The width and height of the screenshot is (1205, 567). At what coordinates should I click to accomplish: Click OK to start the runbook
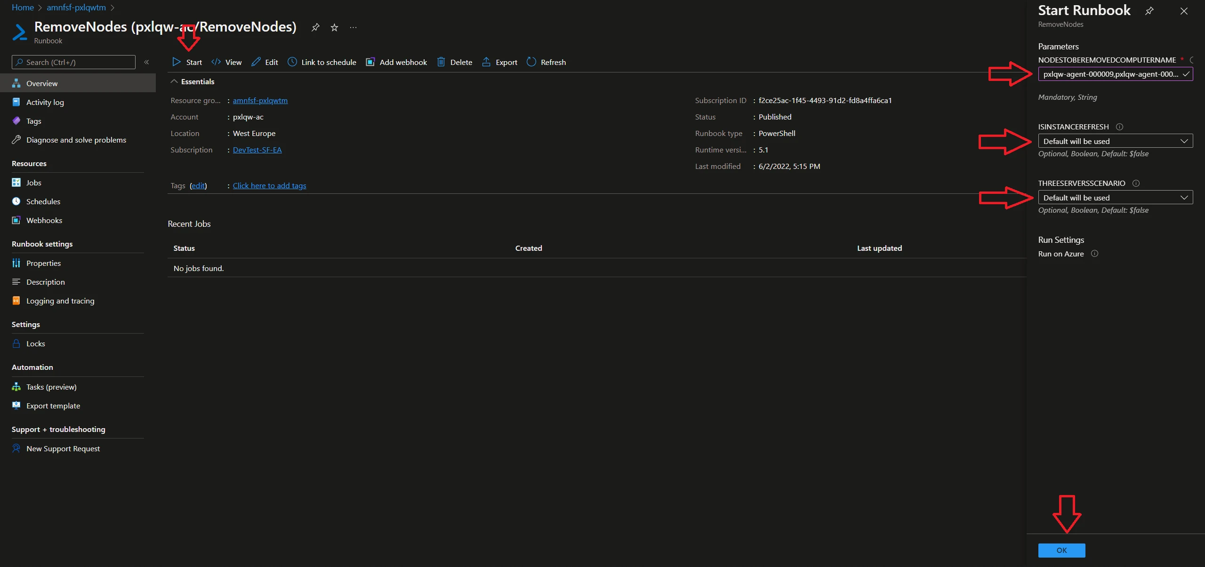(x=1061, y=550)
